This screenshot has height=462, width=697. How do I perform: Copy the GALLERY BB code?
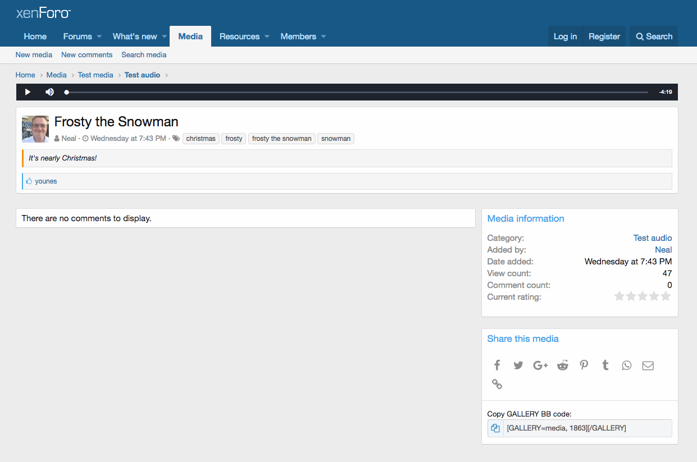495,428
